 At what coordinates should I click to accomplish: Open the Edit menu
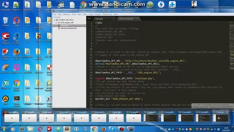pos(59,14)
